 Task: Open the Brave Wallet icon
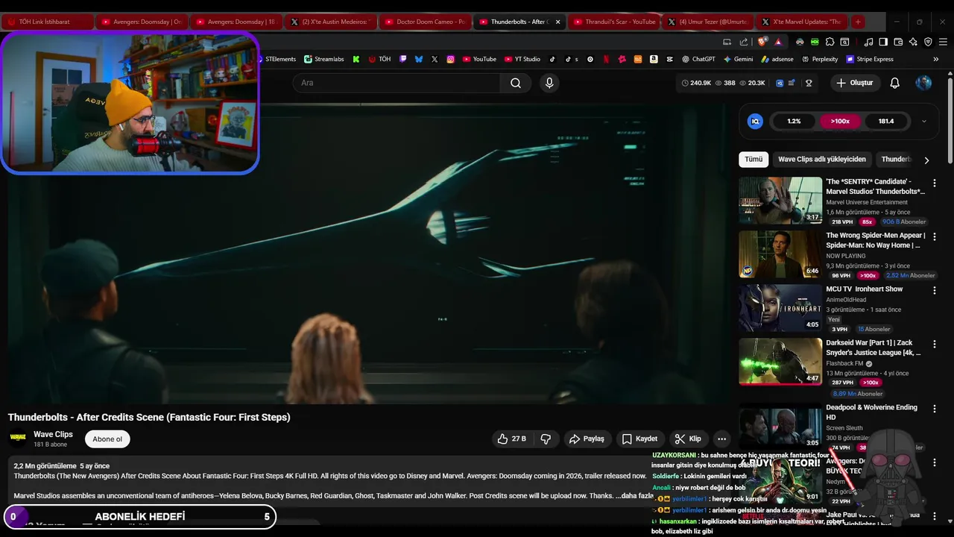click(898, 42)
